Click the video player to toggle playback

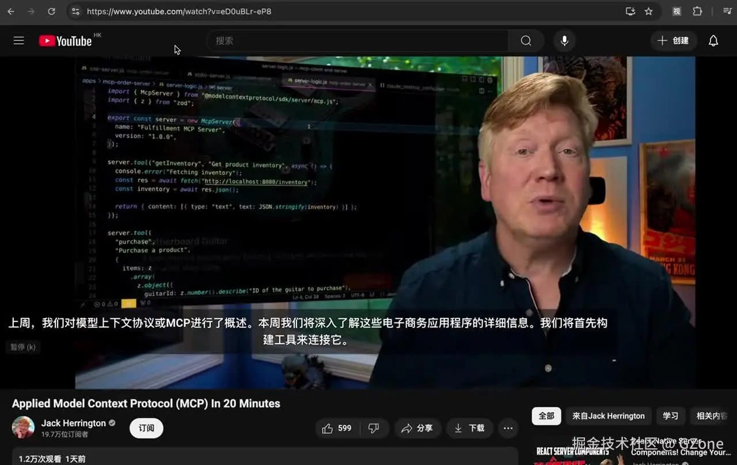click(x=368, y=222)
